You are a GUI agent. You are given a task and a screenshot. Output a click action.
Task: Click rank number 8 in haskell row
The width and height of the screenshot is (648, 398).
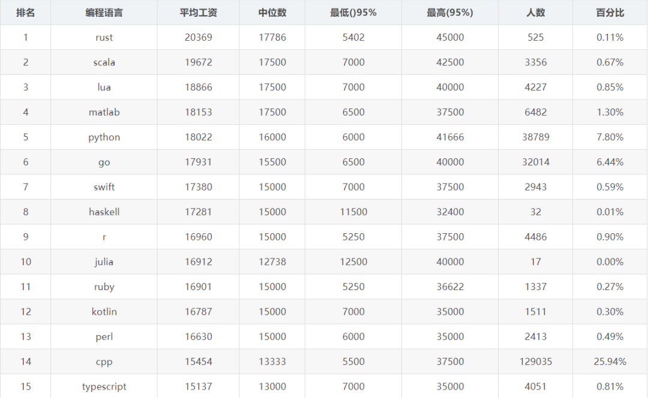click(x=26, y=212)
